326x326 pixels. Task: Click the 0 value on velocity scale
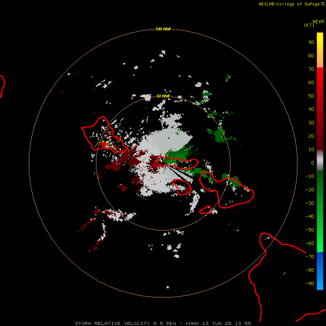[x=313, y=163]
